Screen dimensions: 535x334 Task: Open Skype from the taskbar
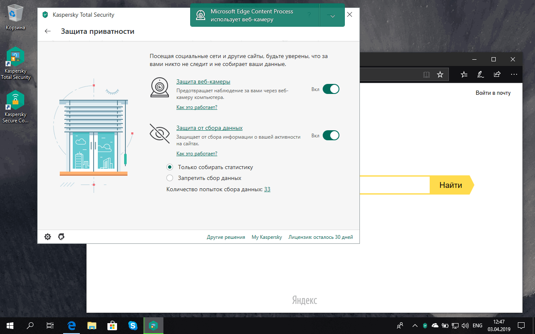tap(133, 325)
